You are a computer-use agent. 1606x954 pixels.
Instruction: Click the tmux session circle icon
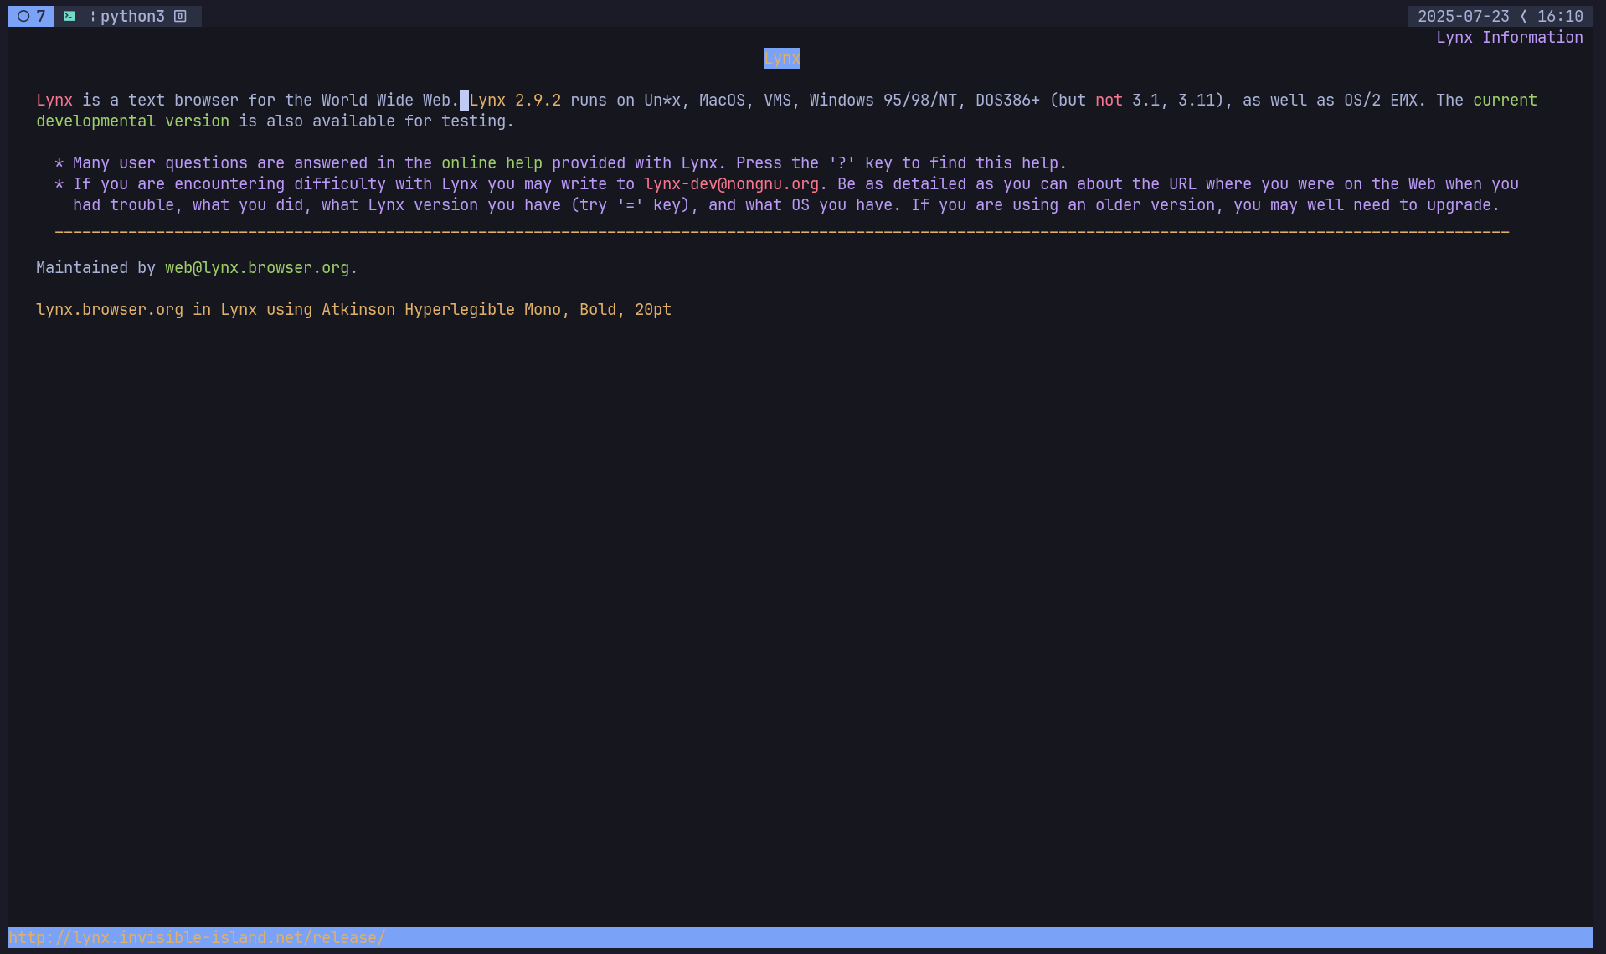point(23,16)
